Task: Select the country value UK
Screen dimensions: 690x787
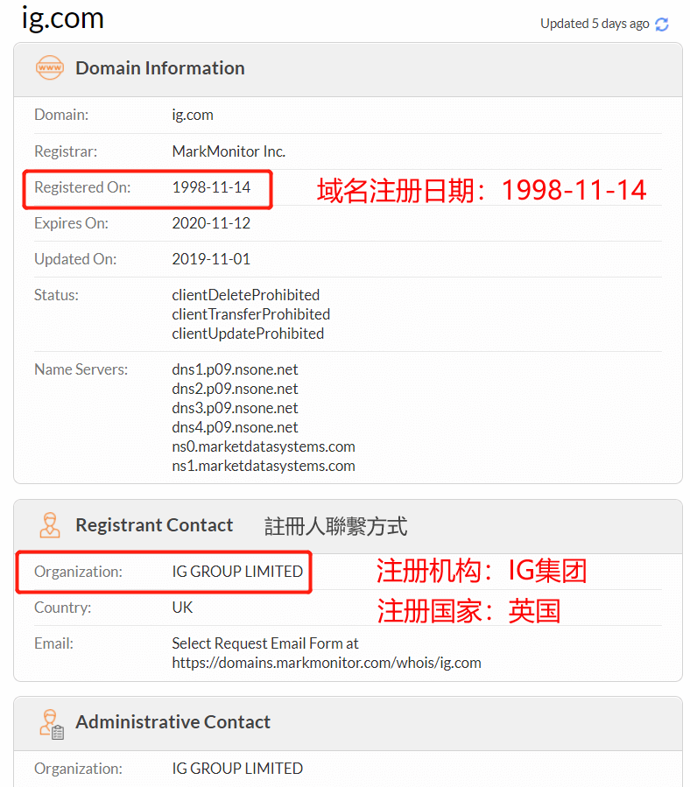Action: point(182,608)
